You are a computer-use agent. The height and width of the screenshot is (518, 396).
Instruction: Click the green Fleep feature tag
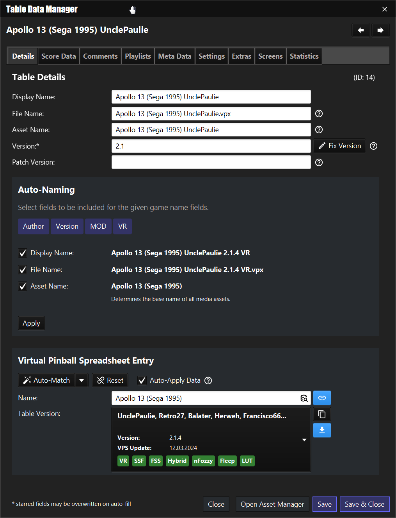(x=227, y=461)
